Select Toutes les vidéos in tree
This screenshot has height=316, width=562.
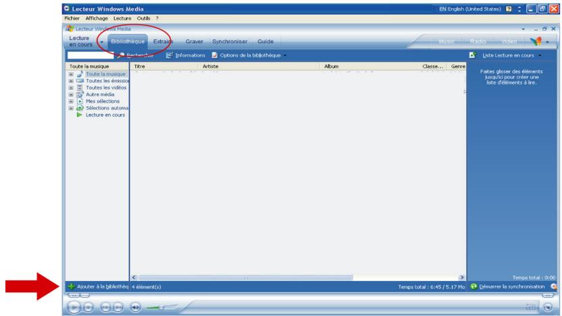tap(106, 88)
